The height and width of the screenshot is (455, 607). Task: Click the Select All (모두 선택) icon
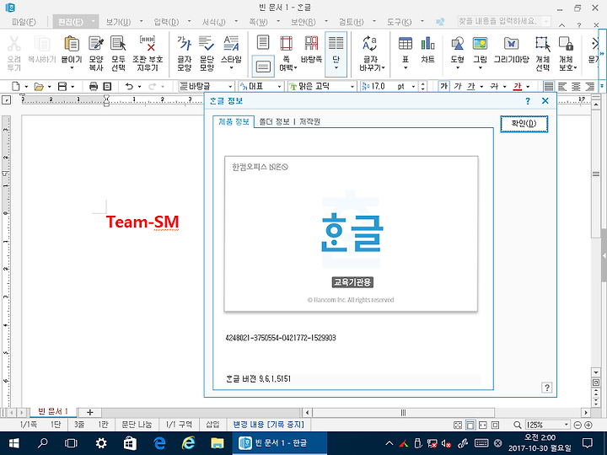point(118,44)
